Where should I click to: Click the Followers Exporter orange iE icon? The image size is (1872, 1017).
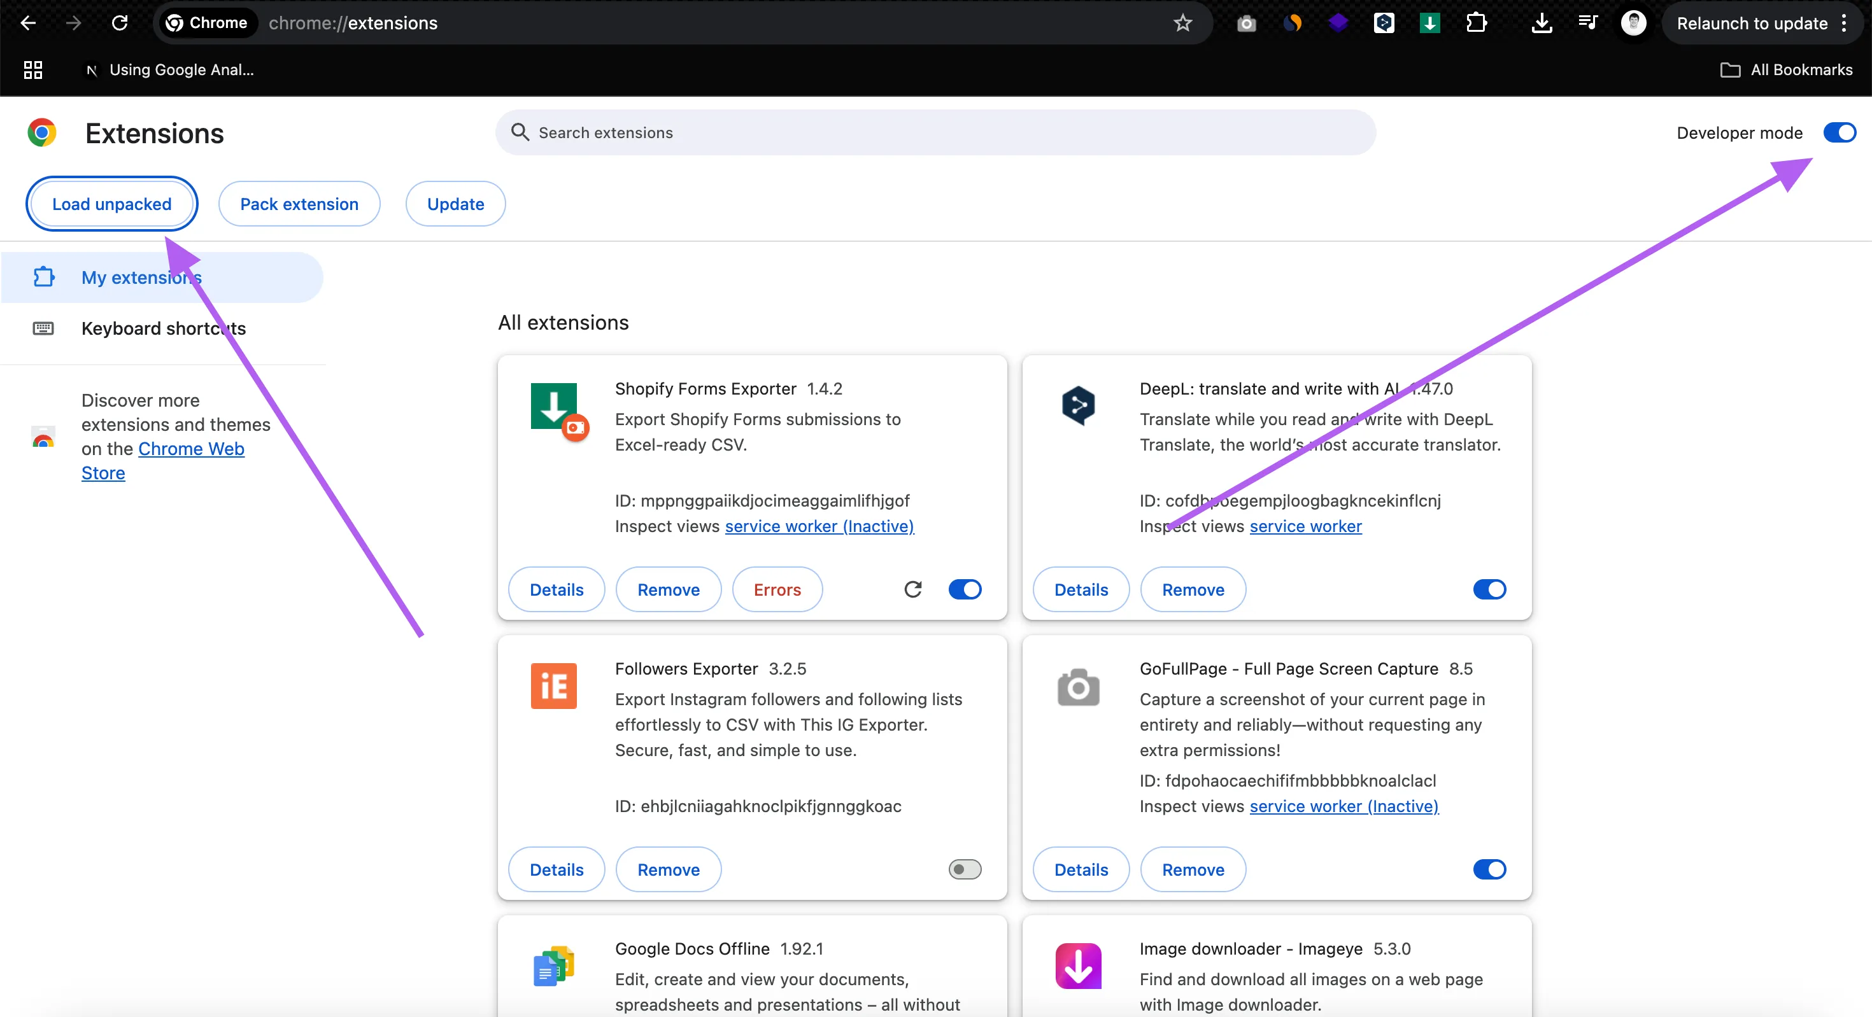pos(554,686)
